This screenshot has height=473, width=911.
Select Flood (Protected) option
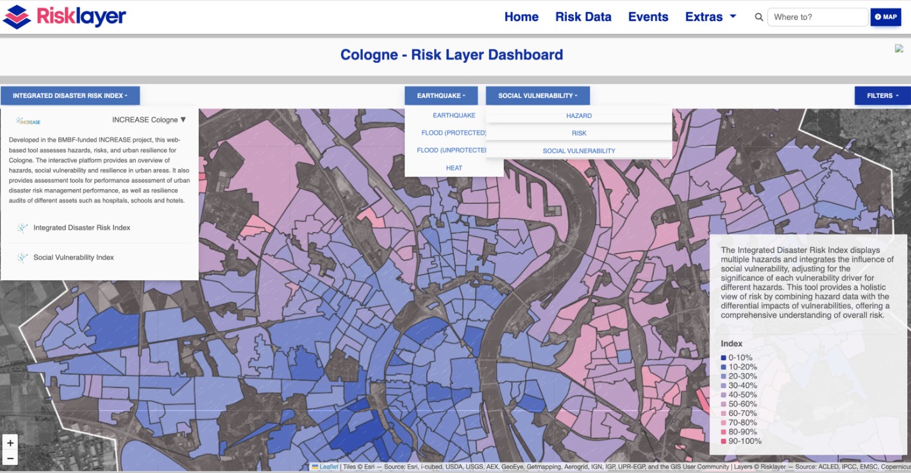[454, 133]
